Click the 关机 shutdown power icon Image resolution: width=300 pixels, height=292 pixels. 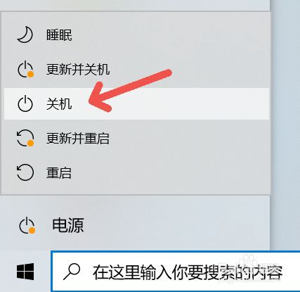(25, 103)
